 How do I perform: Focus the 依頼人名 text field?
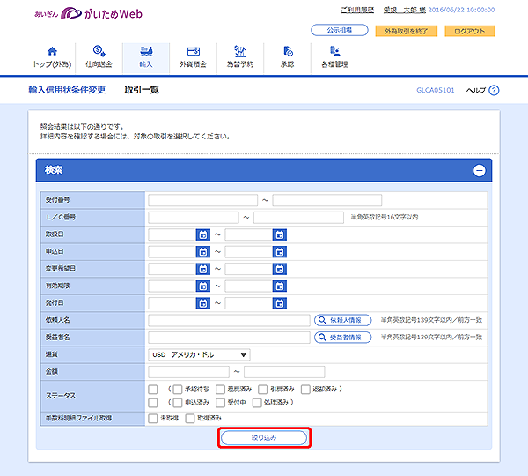[229, 320]
